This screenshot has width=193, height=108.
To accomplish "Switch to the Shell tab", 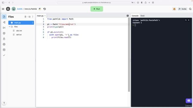I will click(x=142, y=16).
